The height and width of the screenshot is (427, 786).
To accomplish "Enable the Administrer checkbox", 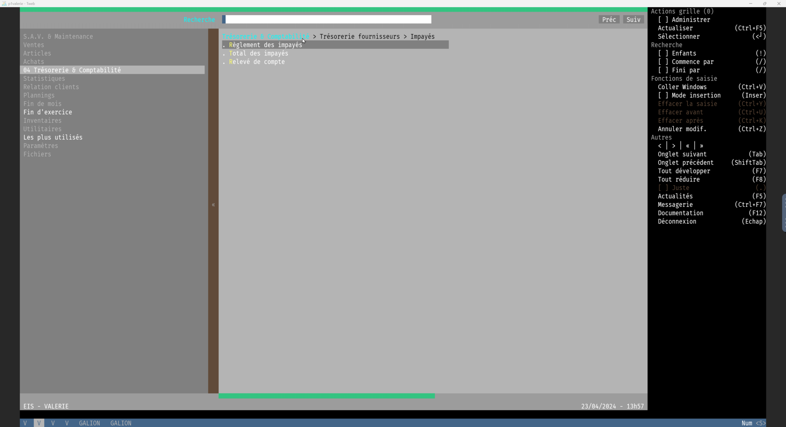I will click(663, 20).
